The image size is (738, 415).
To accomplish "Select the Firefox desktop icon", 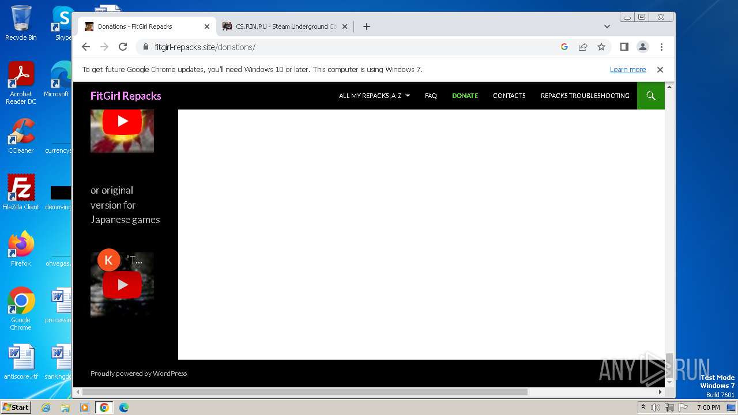I will [x=21, y=249].
